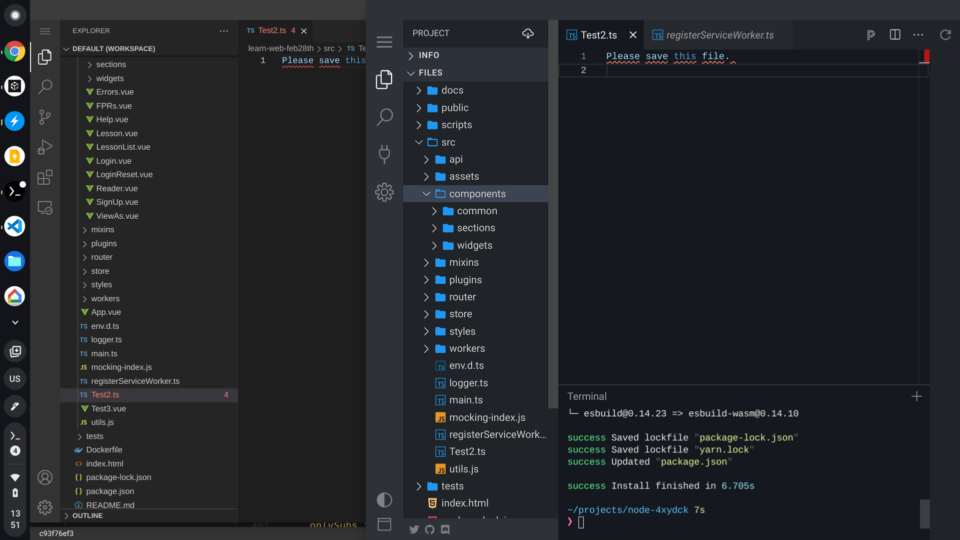Open the Remote Explorer icon
960x540 pixels.
[x=45, y=207]
